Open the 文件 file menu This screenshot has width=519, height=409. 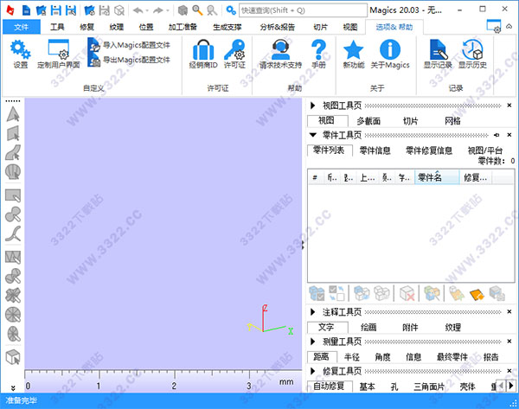tap(22, 27)
